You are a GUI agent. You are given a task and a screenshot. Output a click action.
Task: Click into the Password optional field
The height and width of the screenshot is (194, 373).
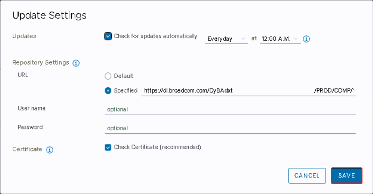230,128
